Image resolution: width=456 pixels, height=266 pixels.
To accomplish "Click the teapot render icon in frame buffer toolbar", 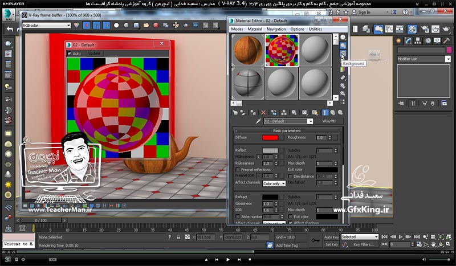I will [x=186, y=26].
